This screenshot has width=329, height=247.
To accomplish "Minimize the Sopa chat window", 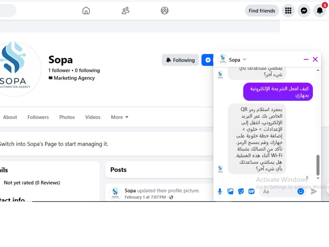I will 306,60.
